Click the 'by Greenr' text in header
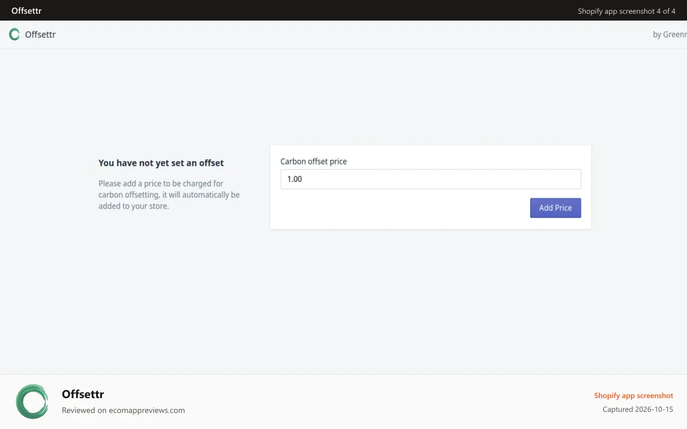The image size is (687, 429). pyautogui.click(x=670, y=34)
